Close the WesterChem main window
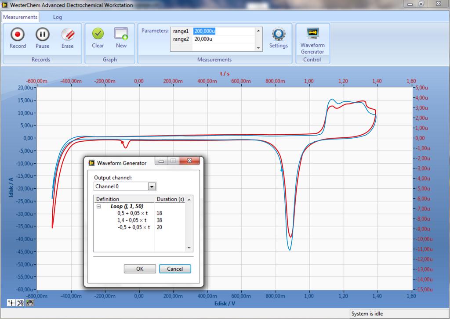The height and width of the screenshot is (319, 450). pos(439,4)
